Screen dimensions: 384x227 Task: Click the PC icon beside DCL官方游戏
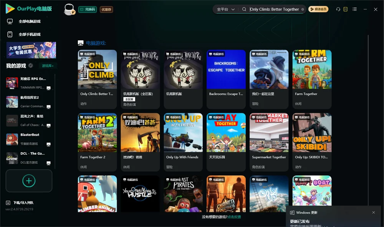click(x=48, y=163)
